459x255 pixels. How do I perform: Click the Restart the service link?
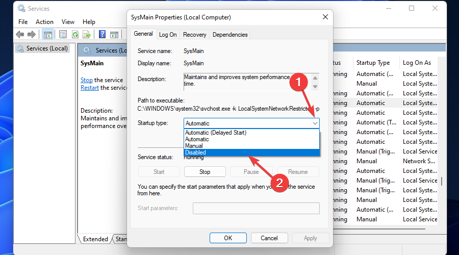coord(90,88)
